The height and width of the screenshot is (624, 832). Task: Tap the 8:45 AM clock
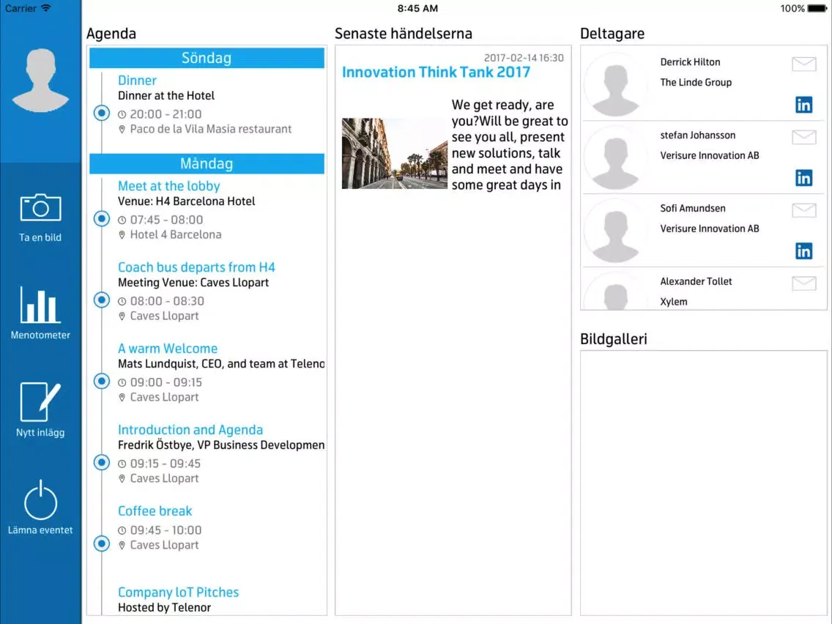[417, 9]
